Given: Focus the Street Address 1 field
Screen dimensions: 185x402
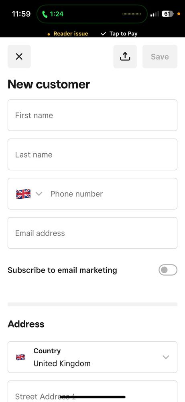Looking at the screenshot, I should tap(92, 392).
